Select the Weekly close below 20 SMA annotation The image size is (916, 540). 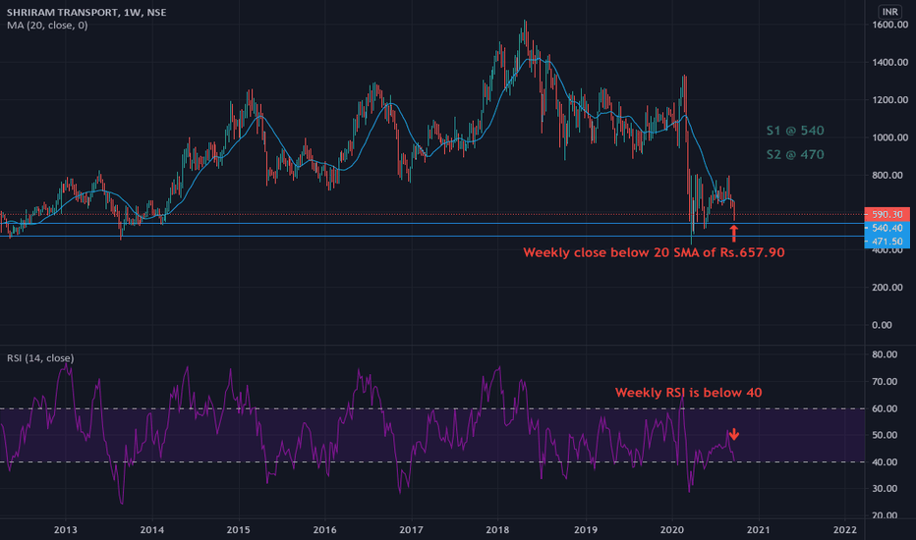[654, 252]
